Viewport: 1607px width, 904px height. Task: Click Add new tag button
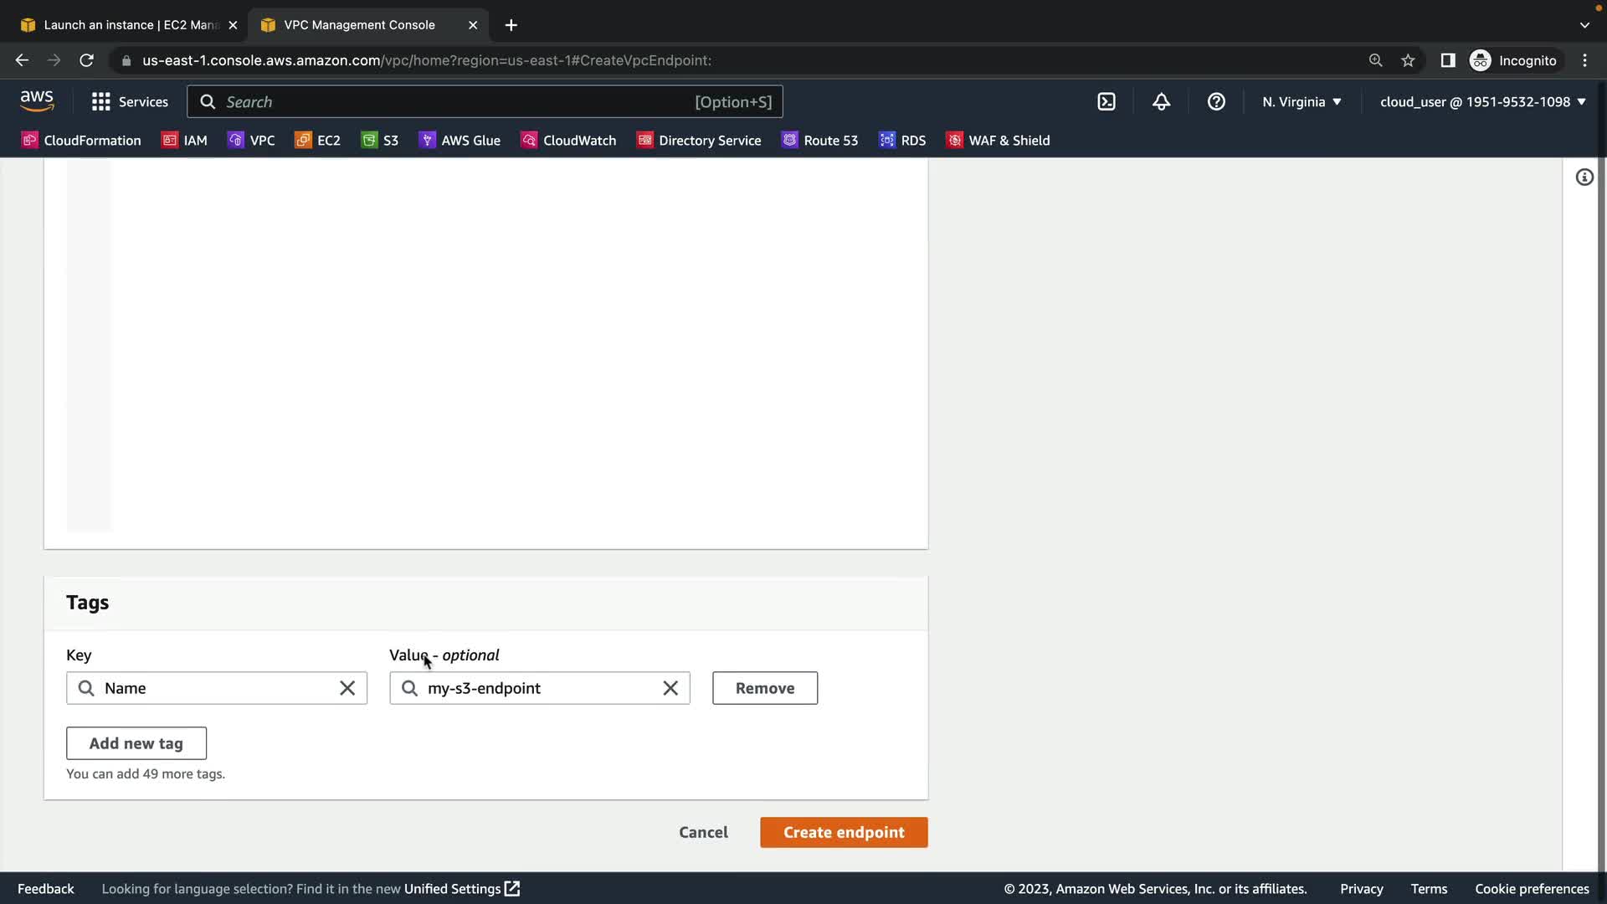136,743
